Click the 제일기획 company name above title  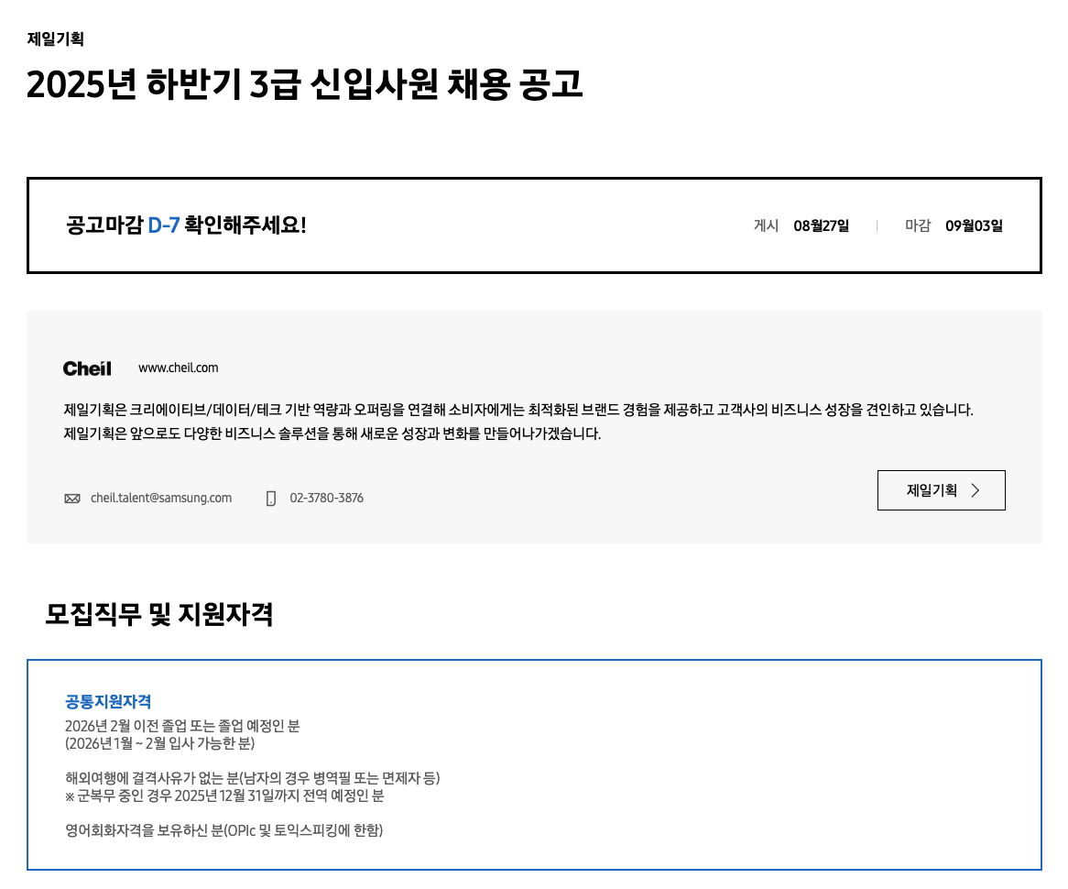click(x=55, y=38)
